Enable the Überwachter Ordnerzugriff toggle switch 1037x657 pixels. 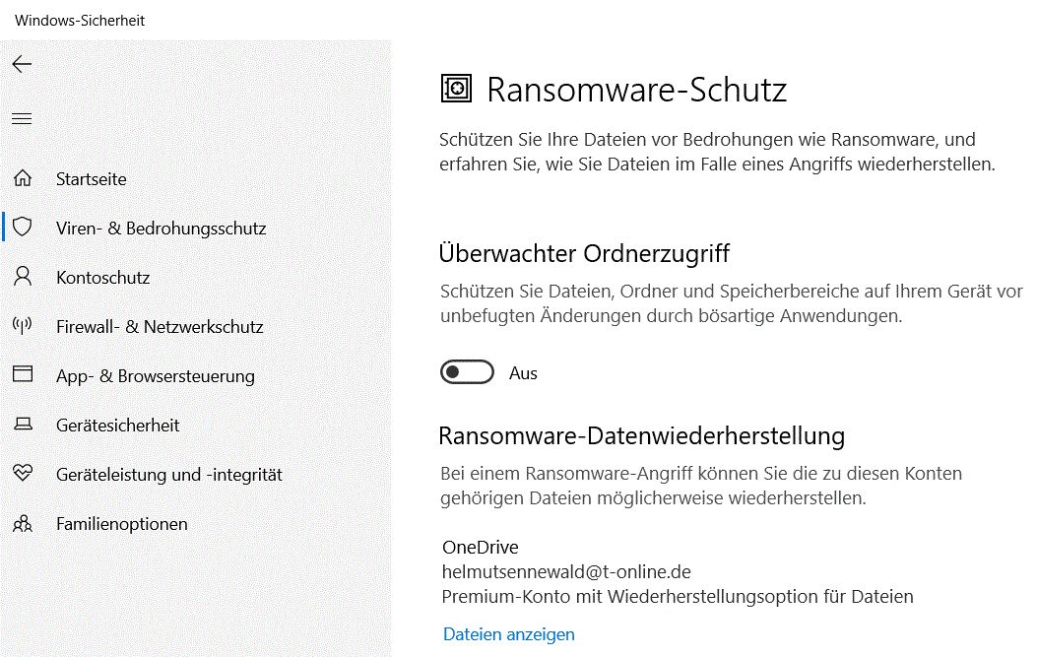[x=467, y=373]
